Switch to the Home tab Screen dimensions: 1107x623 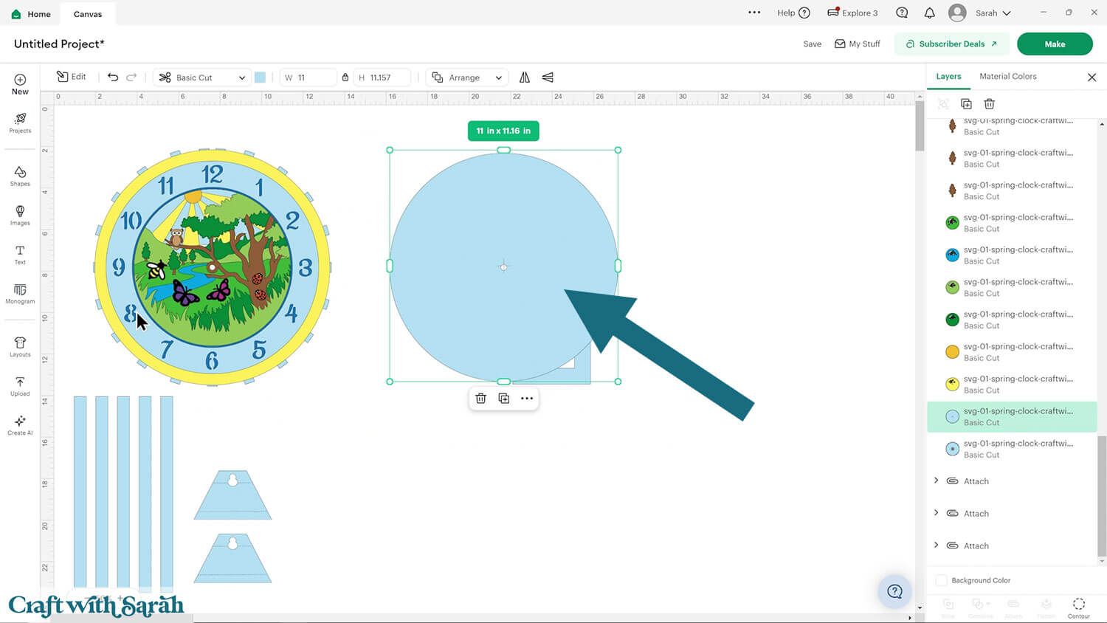[31, 14]
